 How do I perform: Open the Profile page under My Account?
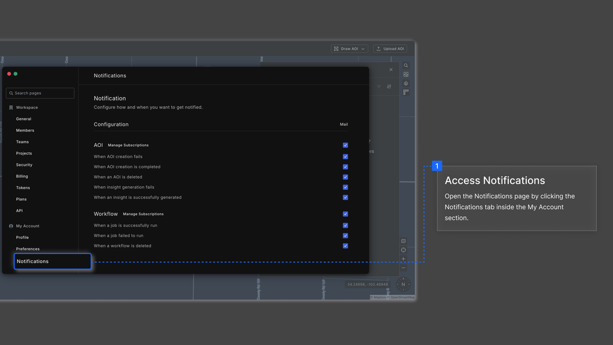pos(22,237)
